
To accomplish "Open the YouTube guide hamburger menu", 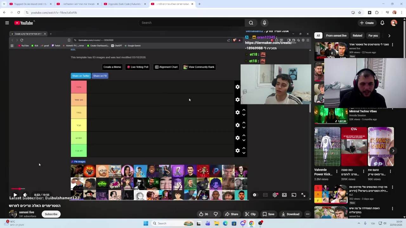I will click(x=7, y=23).
